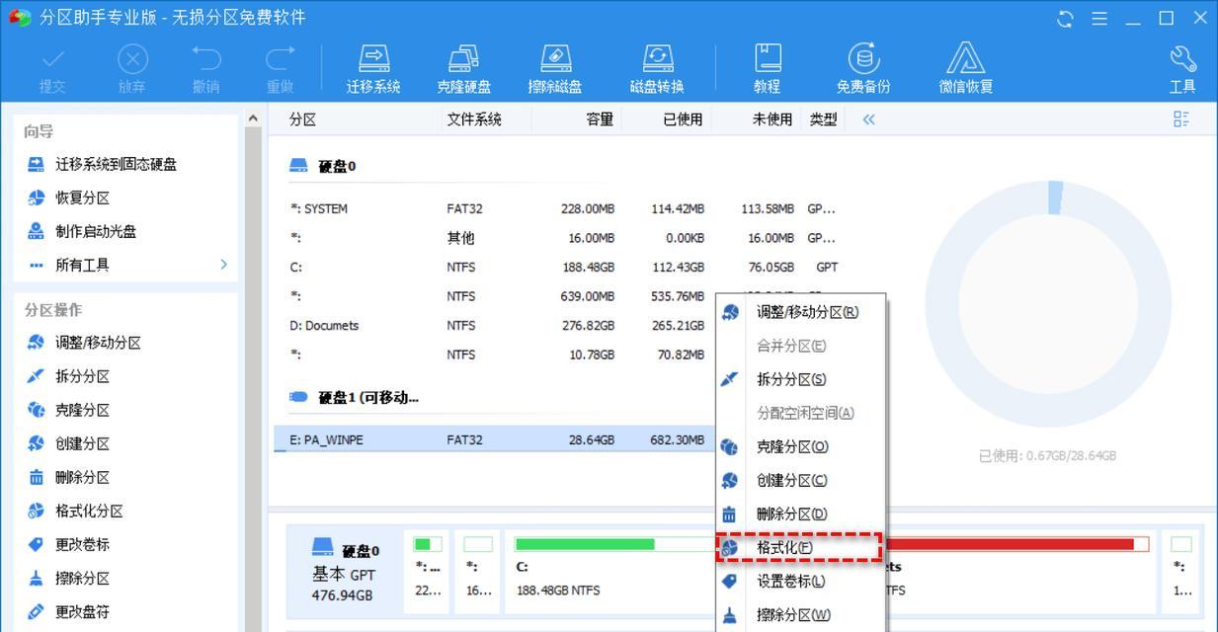Sort by the 容量 column header
This screenshot has height=632, width=1218.
pos(600,119)
